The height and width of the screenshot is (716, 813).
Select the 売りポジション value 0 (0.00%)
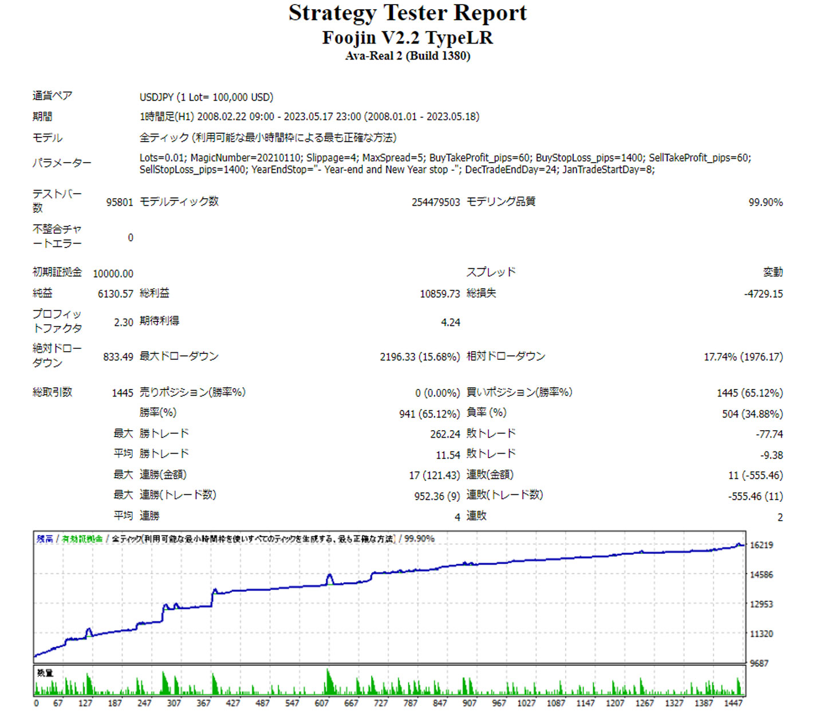tap(437, 393)
